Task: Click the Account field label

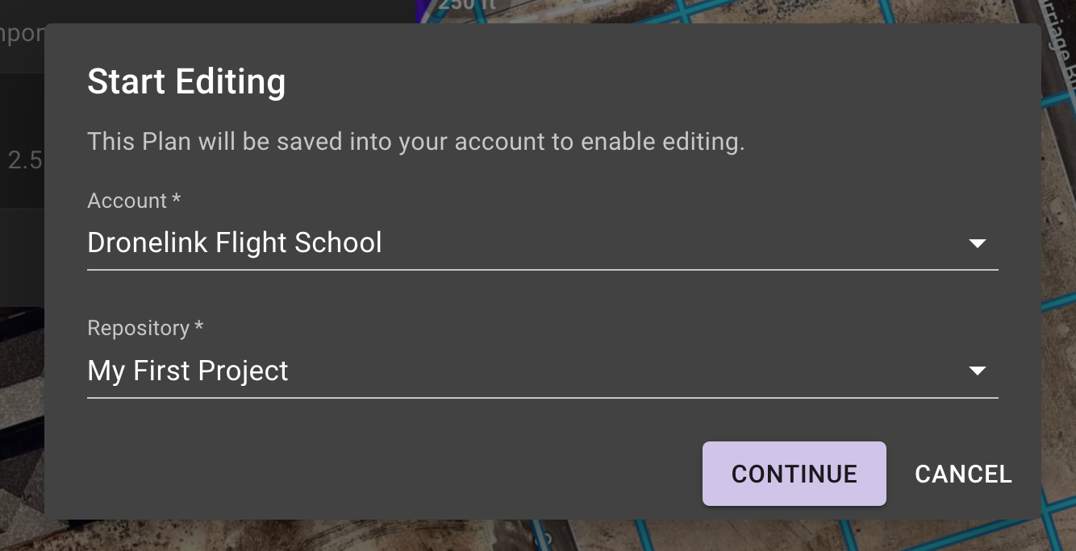Action: 134,201
